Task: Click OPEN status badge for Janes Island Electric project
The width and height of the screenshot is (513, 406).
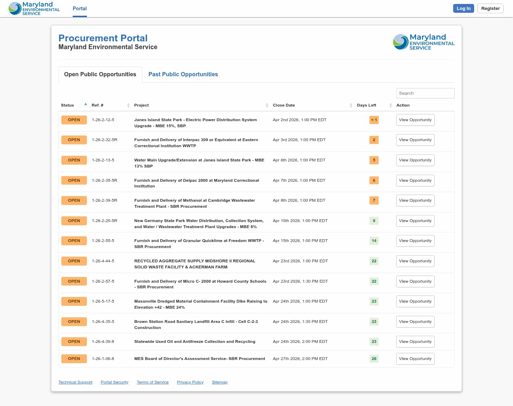Action: click(x=74, y=120)
